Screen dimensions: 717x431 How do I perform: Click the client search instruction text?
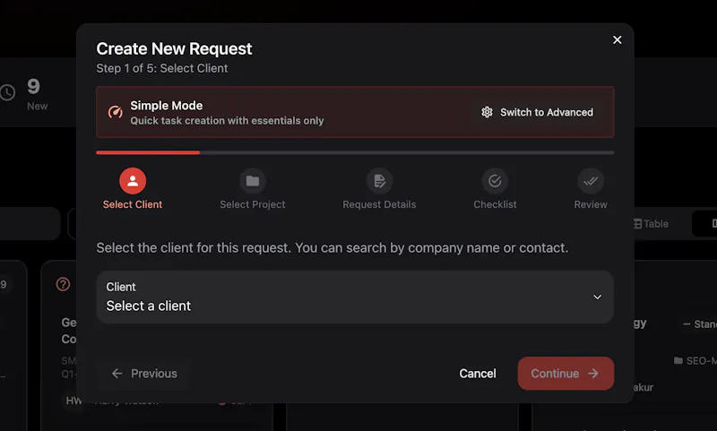pos(333,247)
